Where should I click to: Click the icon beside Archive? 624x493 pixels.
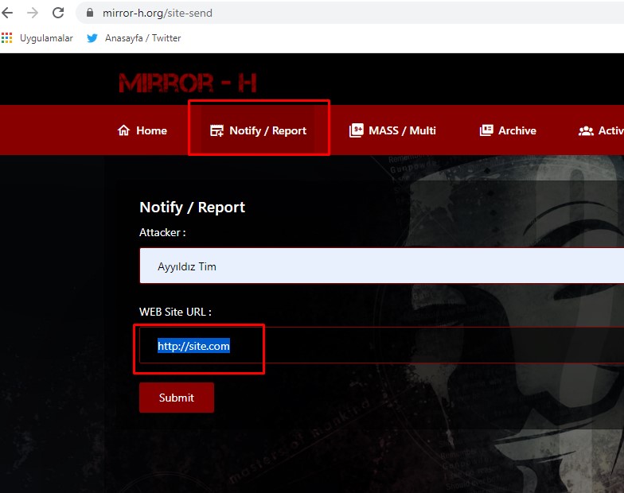point(486,130)
